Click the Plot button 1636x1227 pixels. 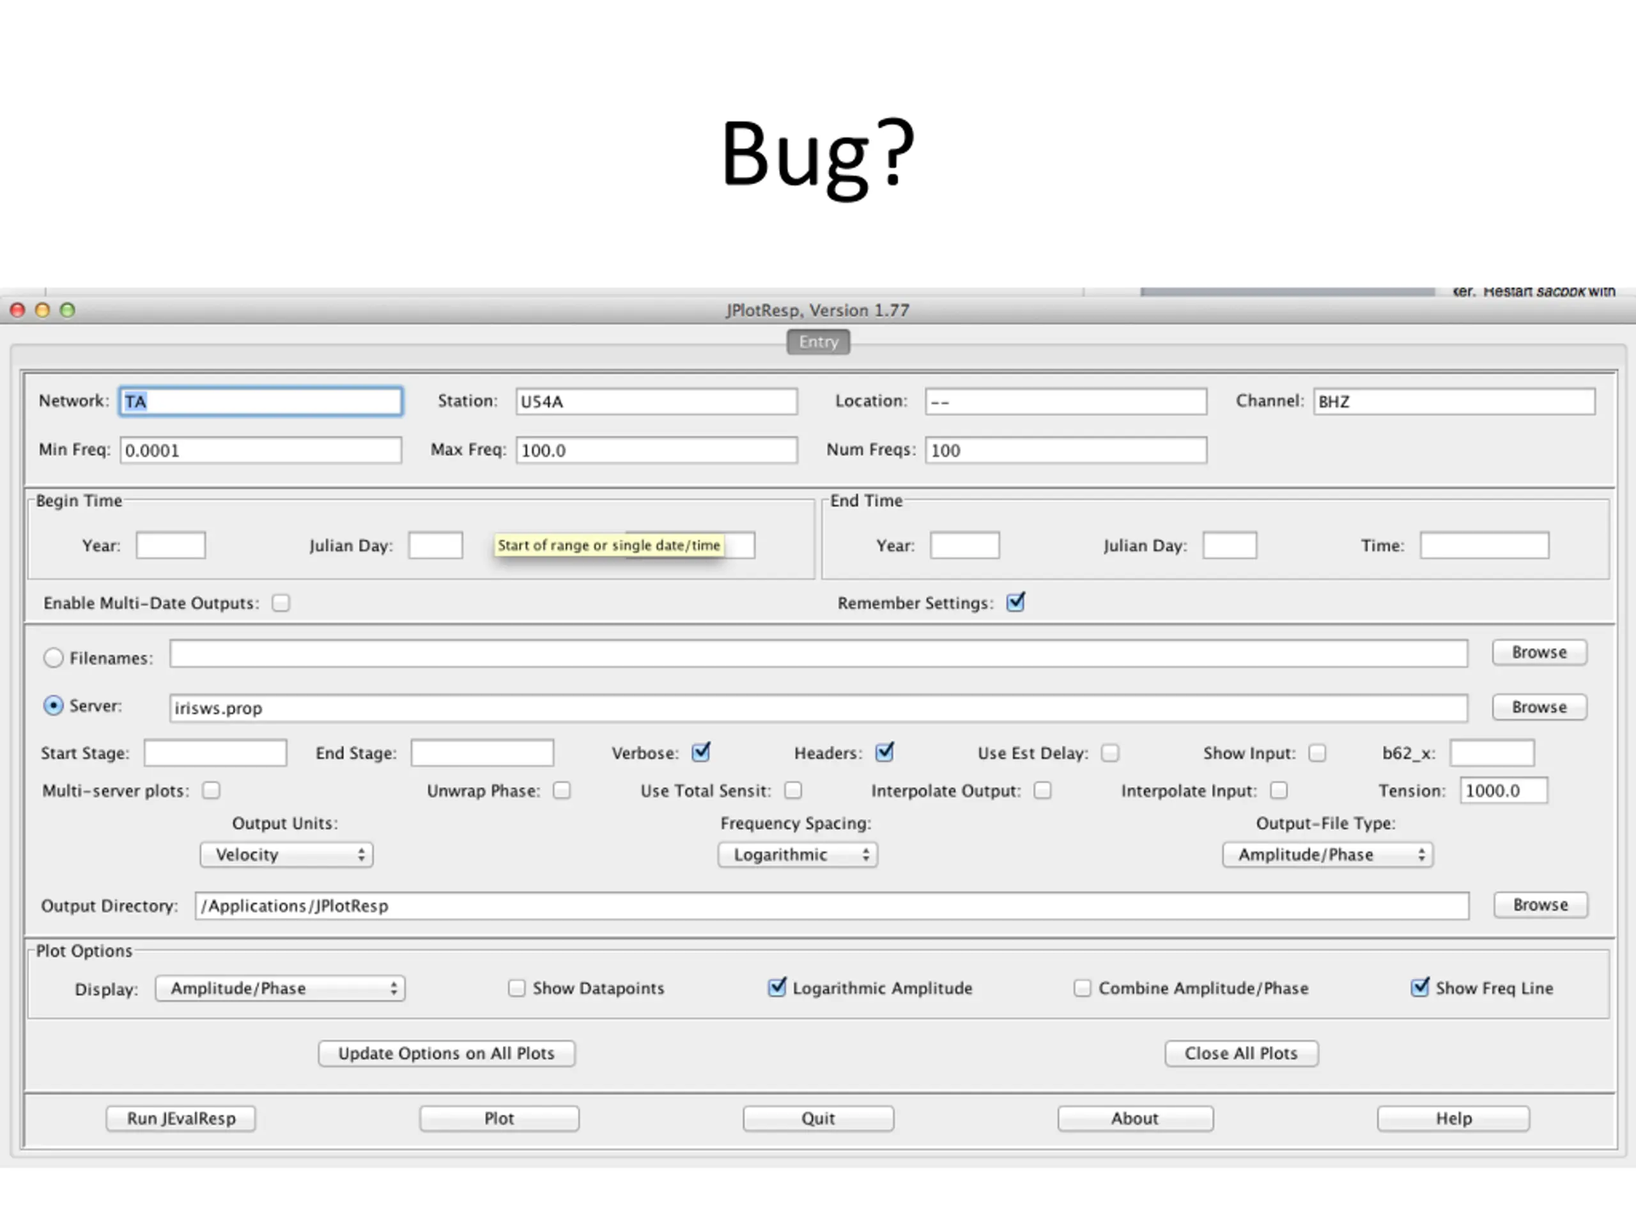coord(499,1118)
